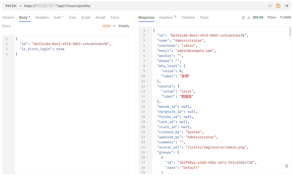Clear the response with the eraser icon

tap(243, 17)
